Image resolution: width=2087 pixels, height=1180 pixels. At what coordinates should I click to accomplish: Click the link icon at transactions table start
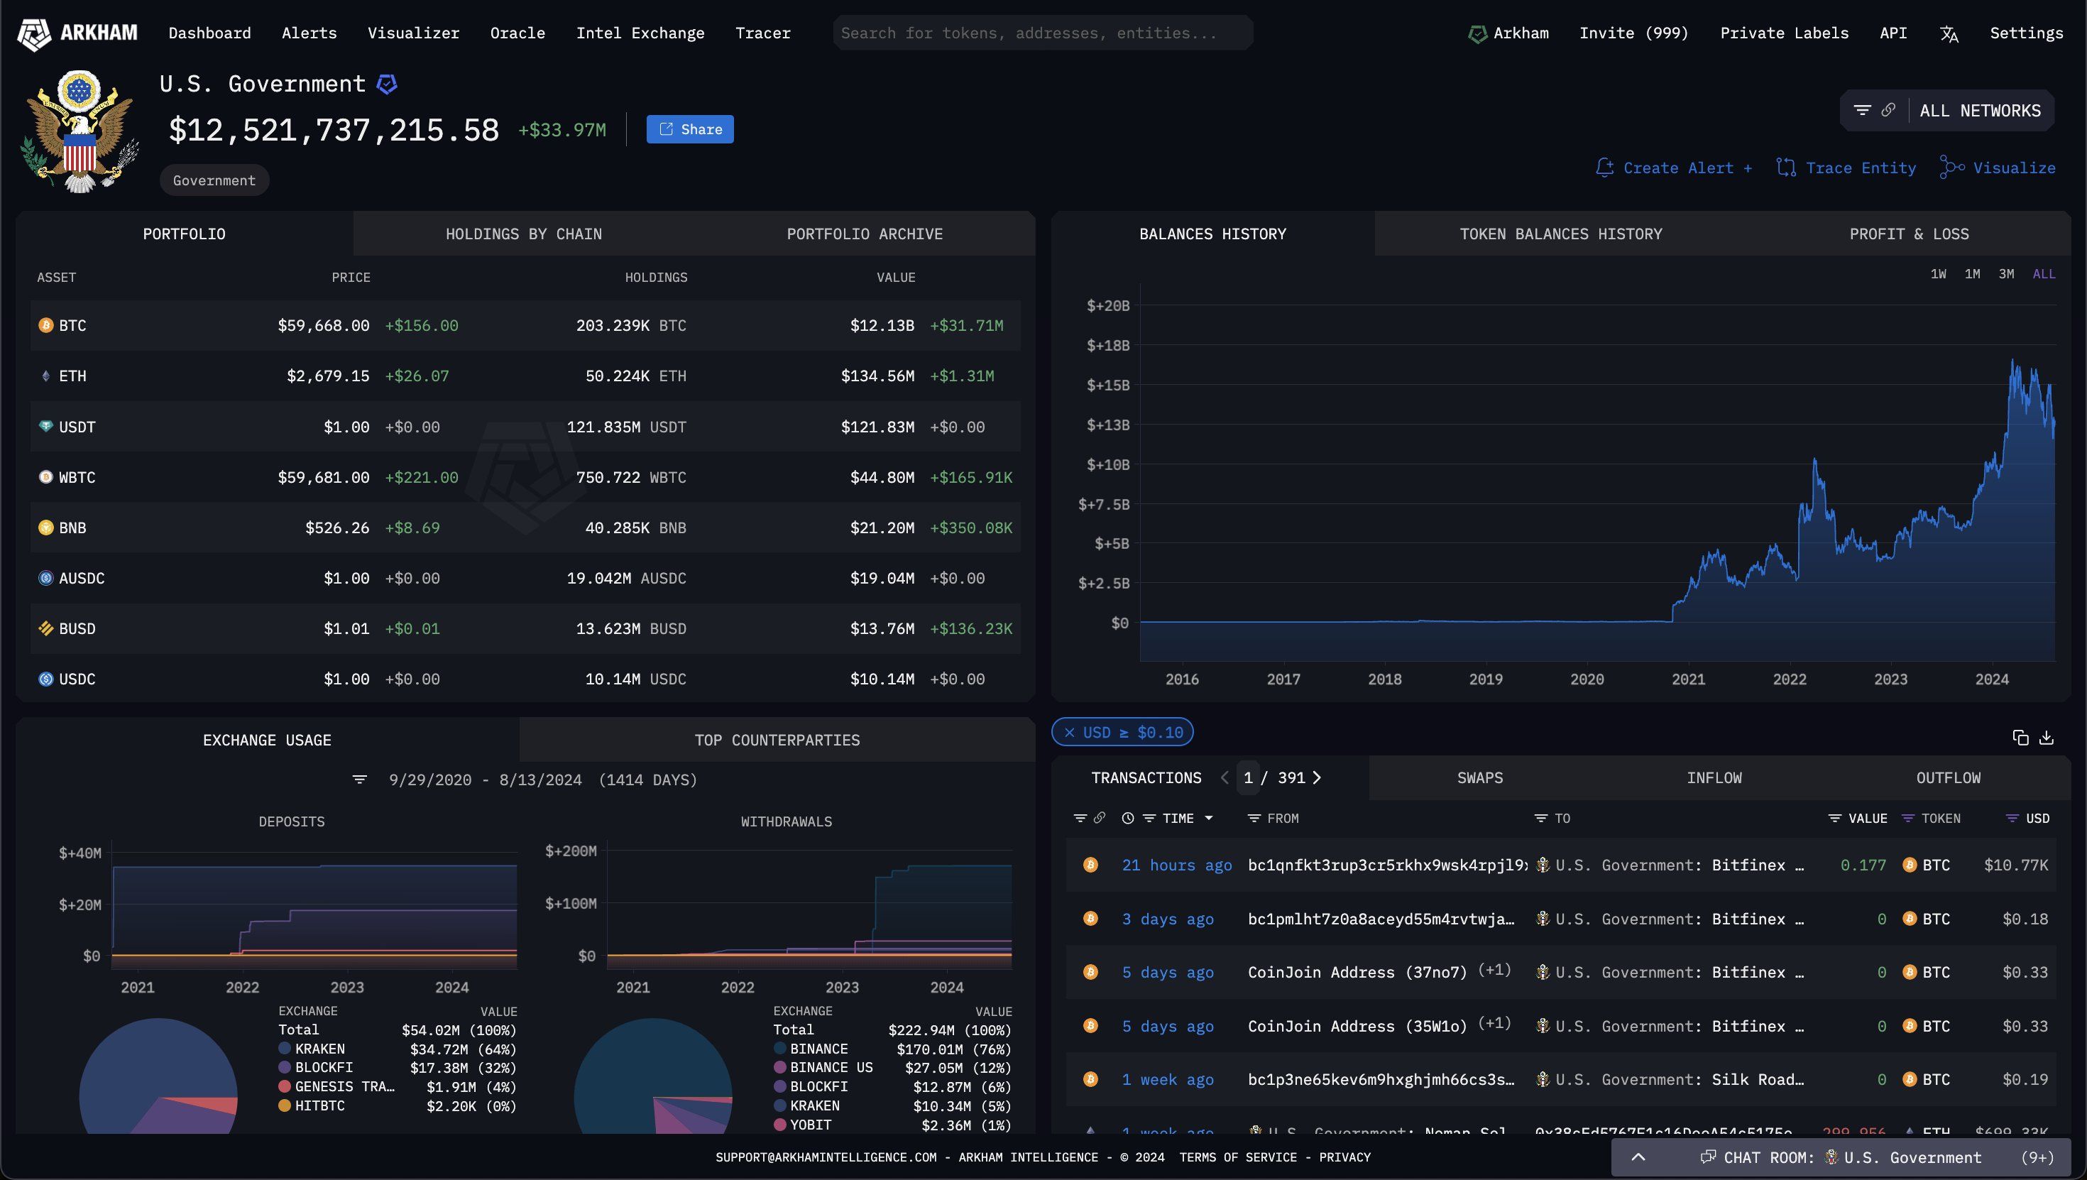(1100, 819)
